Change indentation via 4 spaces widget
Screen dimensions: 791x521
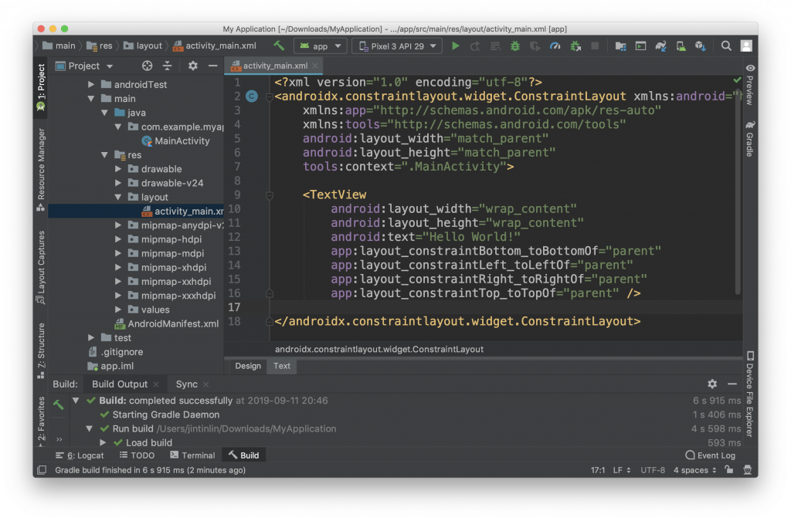pyautogui.click(x=694, y=469)
